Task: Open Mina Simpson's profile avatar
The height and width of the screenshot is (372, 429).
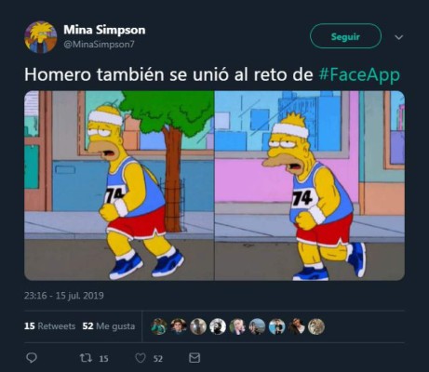Action: [x=40, y=37]
